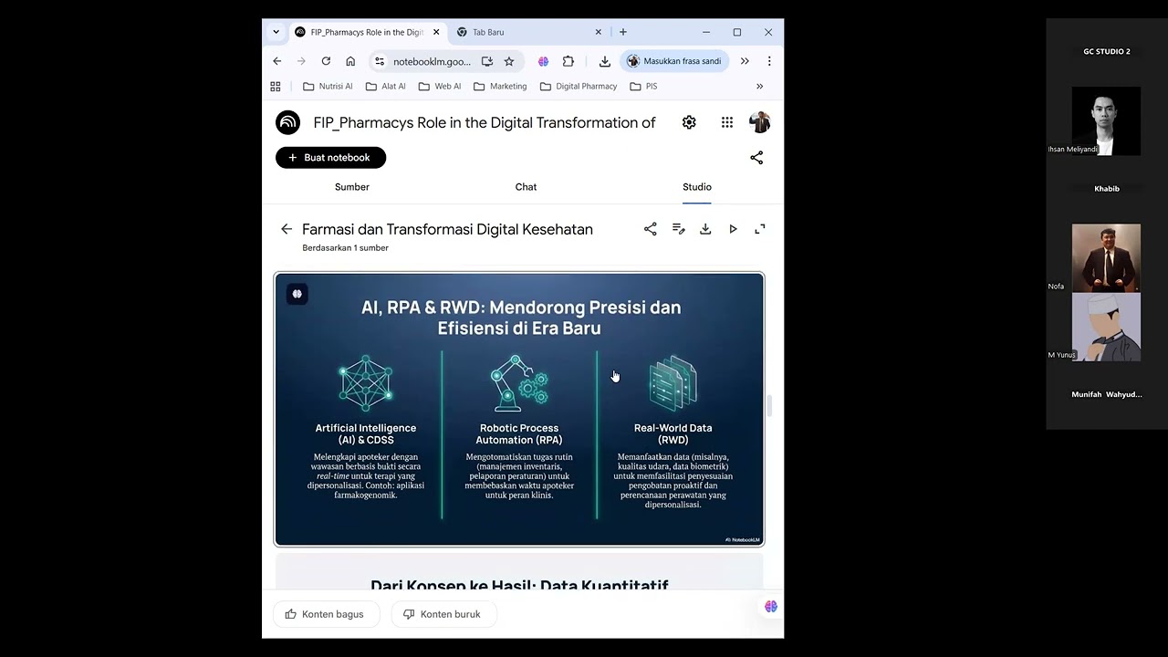Click the Masukkan frasa sandi profile button
The width and height of the screenshot is (1168, 657).
[674, 61]
